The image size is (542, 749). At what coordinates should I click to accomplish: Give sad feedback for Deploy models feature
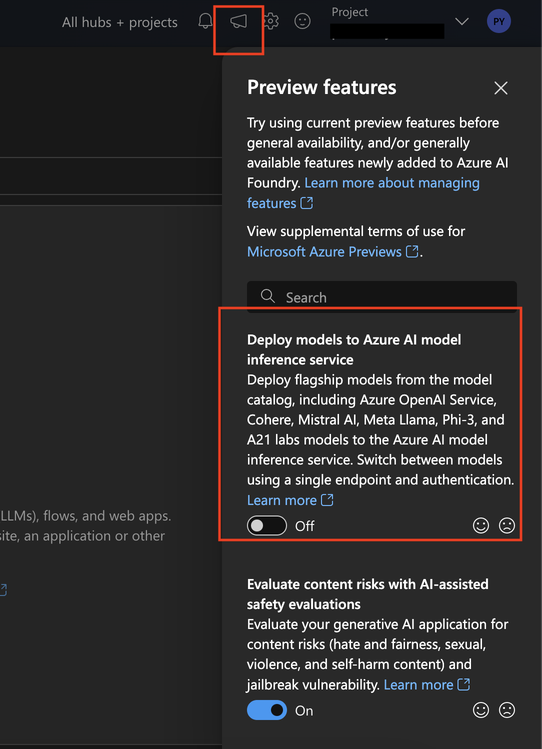[x=507, y=525]
